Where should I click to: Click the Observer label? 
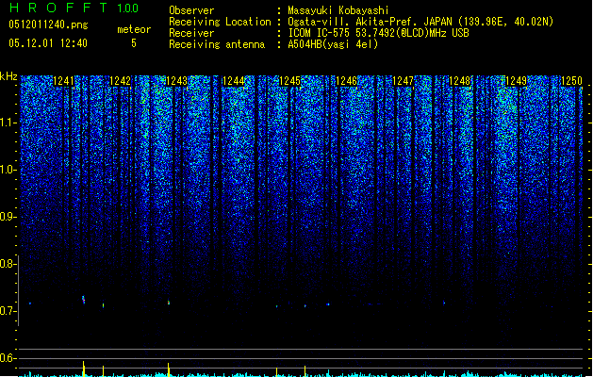[x=191, y=10]
